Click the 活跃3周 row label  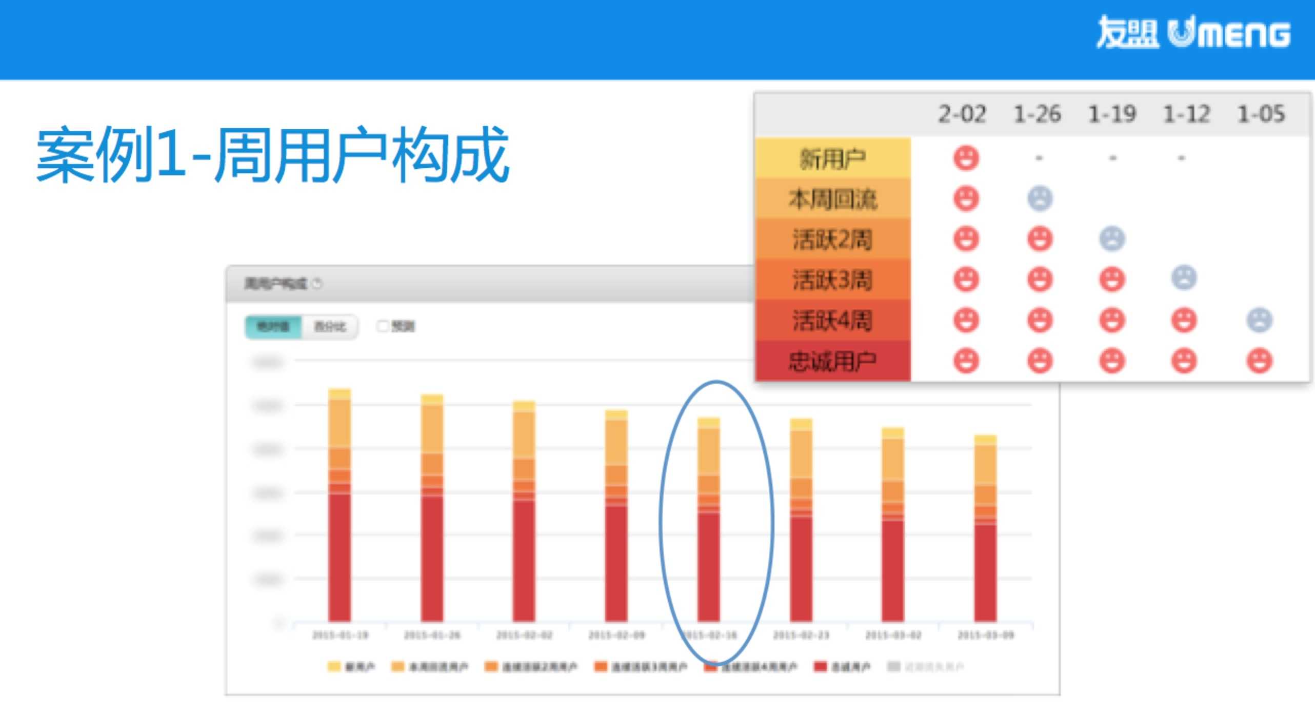tap(832, 280)
